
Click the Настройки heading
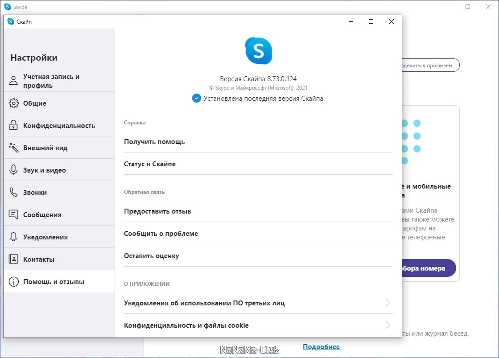34,58
